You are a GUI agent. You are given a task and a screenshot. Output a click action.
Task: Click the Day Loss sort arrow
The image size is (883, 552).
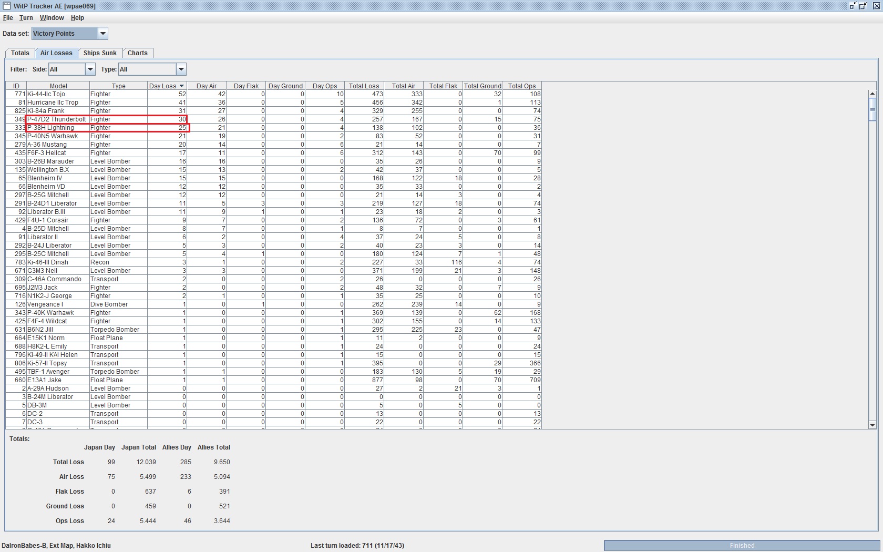click(182, 86)
